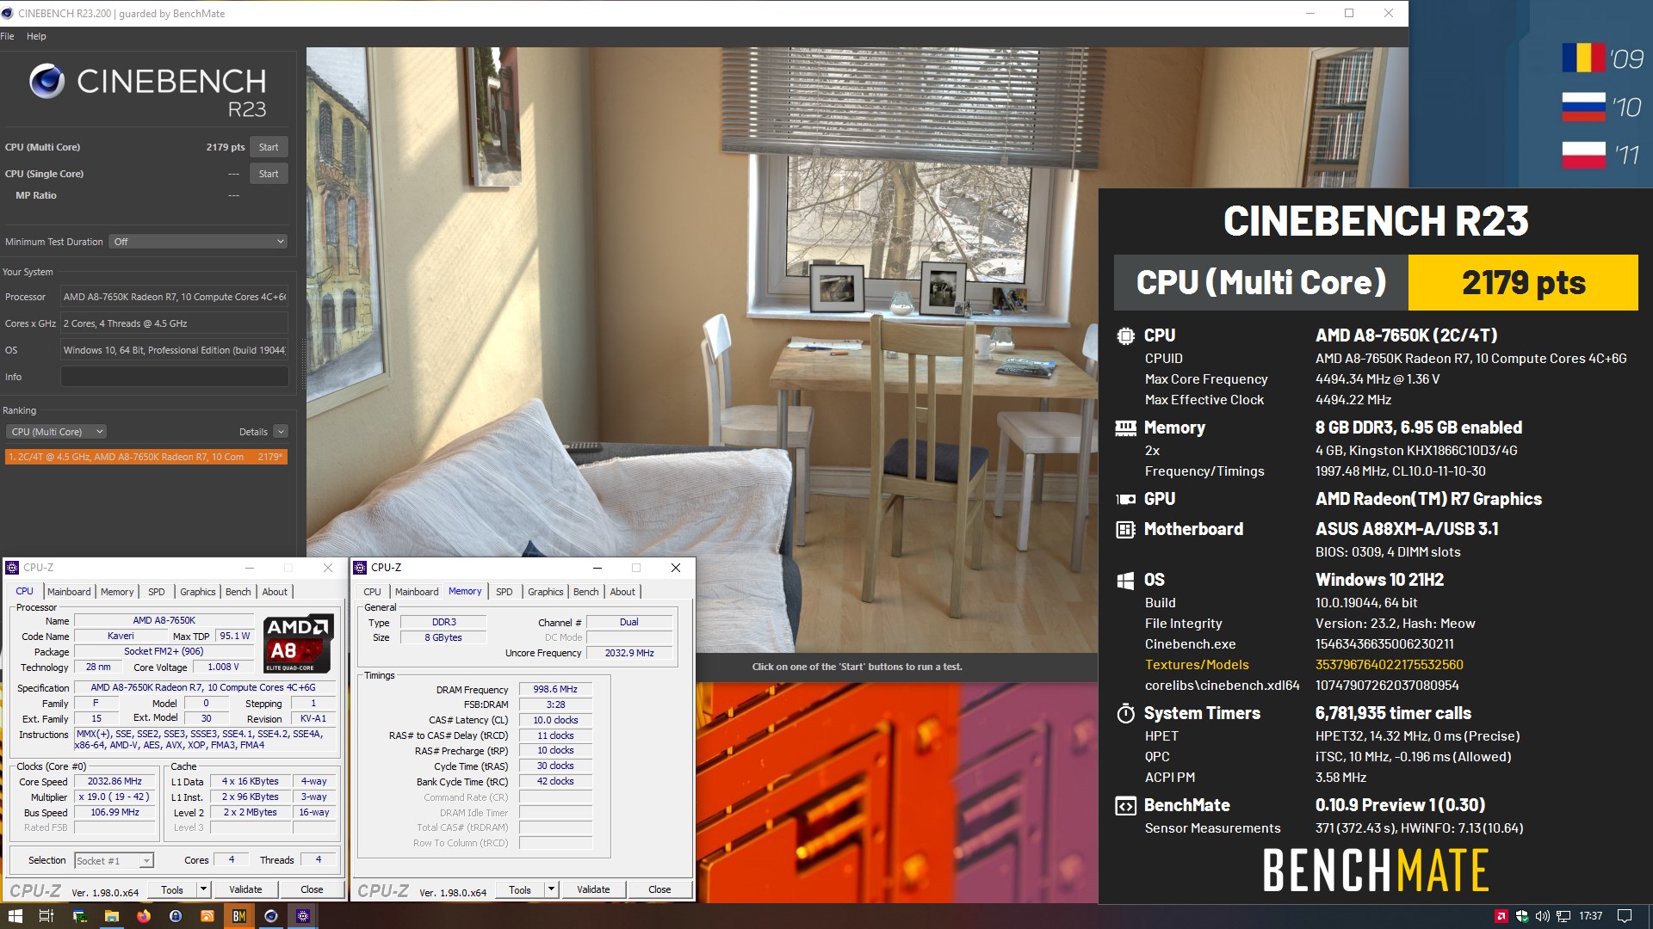Switch to CPU tab in right CPU-Z

click(x=372, y=592)
